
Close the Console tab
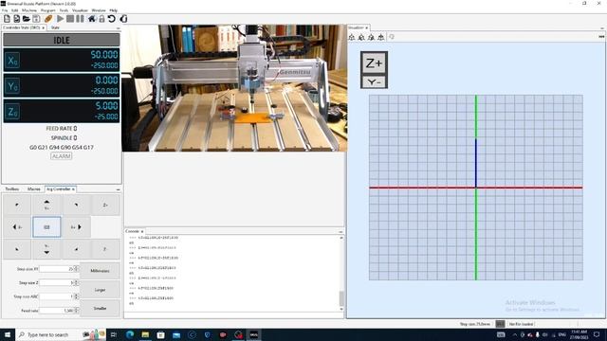pyautogui.click(x=142, y=231)
